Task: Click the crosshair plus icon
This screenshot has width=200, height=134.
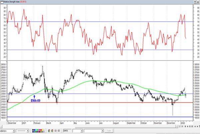Action: (187, 126)
